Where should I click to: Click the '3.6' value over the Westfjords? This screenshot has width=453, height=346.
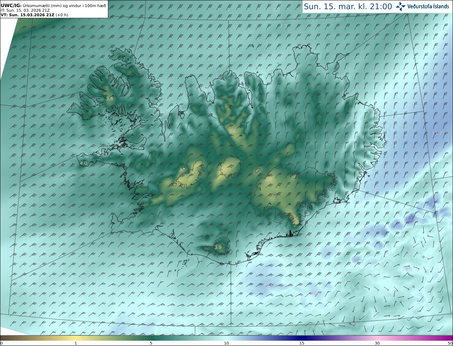pos(110,98)
